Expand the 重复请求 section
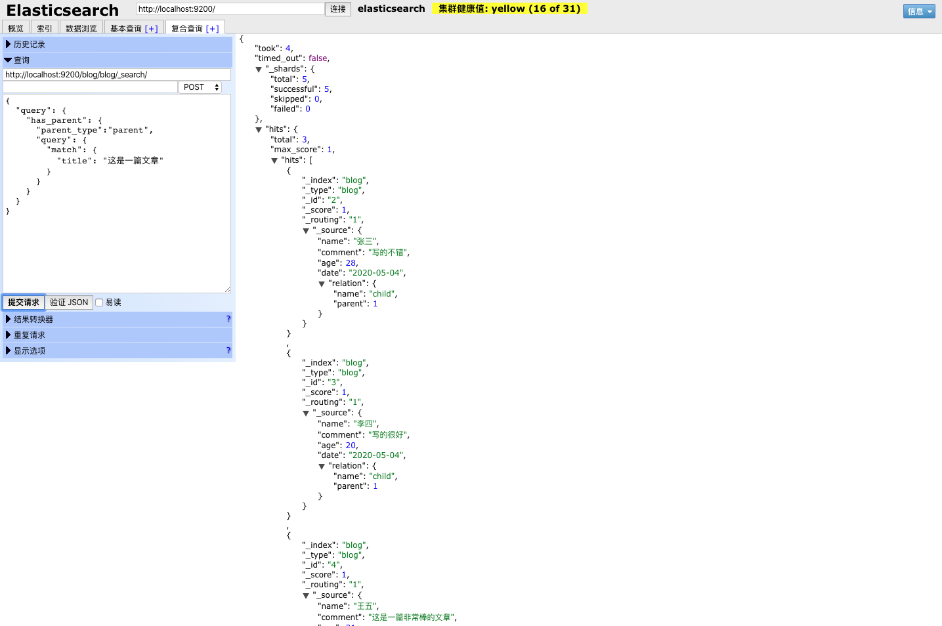 tap(30, 335)
